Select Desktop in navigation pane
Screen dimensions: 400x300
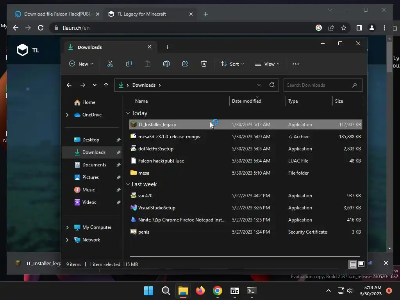pos(91,140)
